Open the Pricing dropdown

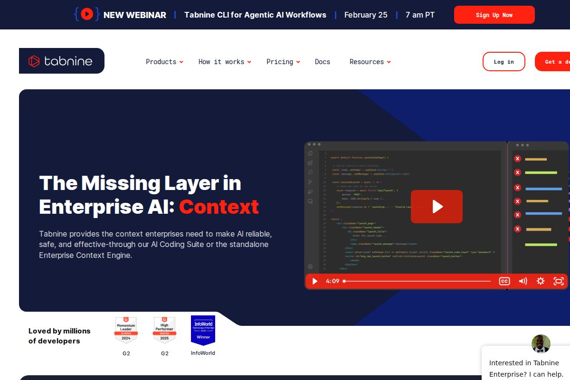(x=283, y=62)
